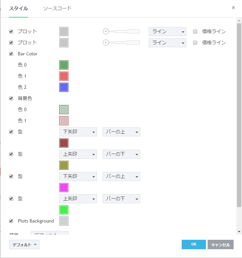Open the Bar Color 色 0 green swatch
The height and width of the screenshot is (258, 242).
(64, 65)
